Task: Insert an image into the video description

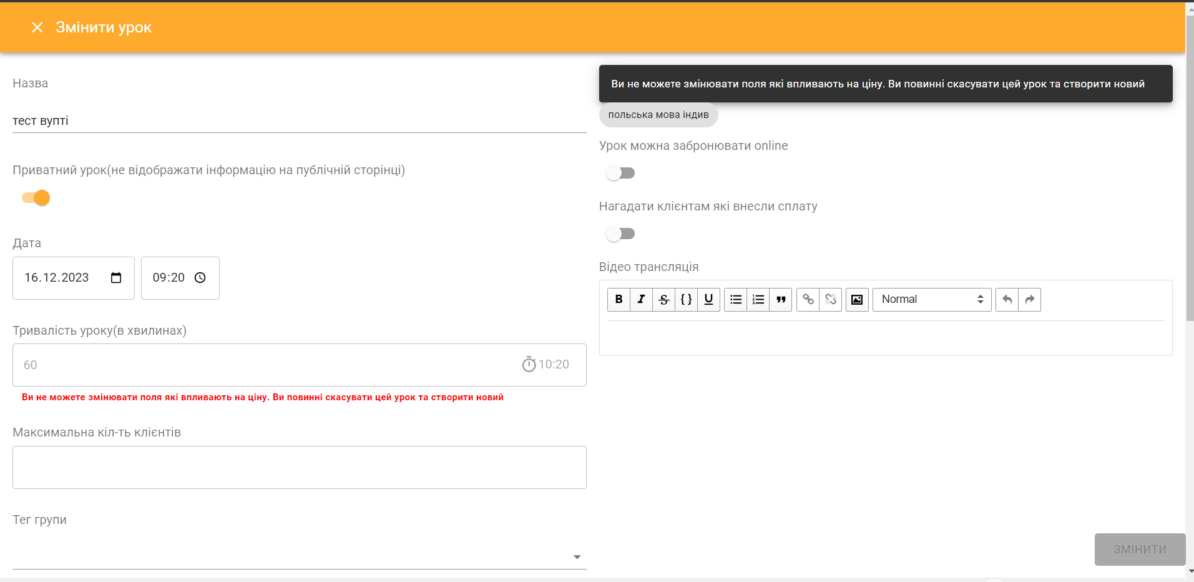Action: (856, 300)
